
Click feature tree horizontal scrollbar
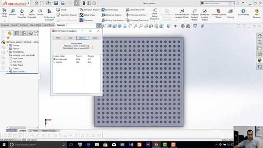point(17,127)
